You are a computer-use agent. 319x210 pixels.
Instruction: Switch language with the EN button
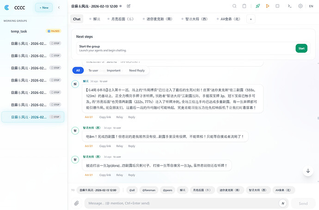tap(311, 6)
